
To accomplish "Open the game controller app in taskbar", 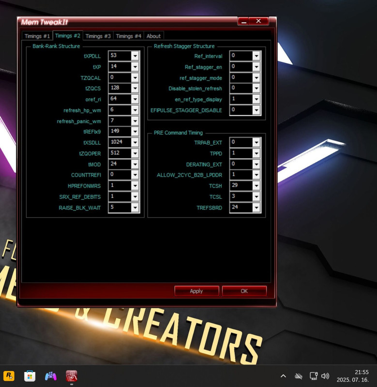I will coord(51,376).
